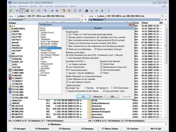Click the left panel root backslash button
This screenshot has width=176, height=132.
(82, 16)
